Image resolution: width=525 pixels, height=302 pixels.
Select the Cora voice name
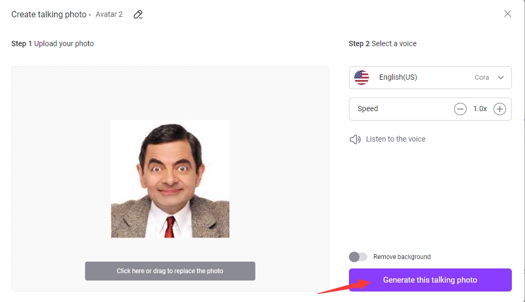coord(481,78)
